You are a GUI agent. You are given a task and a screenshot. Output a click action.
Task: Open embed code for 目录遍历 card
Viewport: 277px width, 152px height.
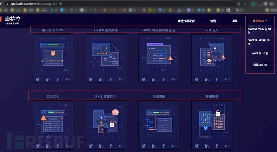tap(174, 146)
